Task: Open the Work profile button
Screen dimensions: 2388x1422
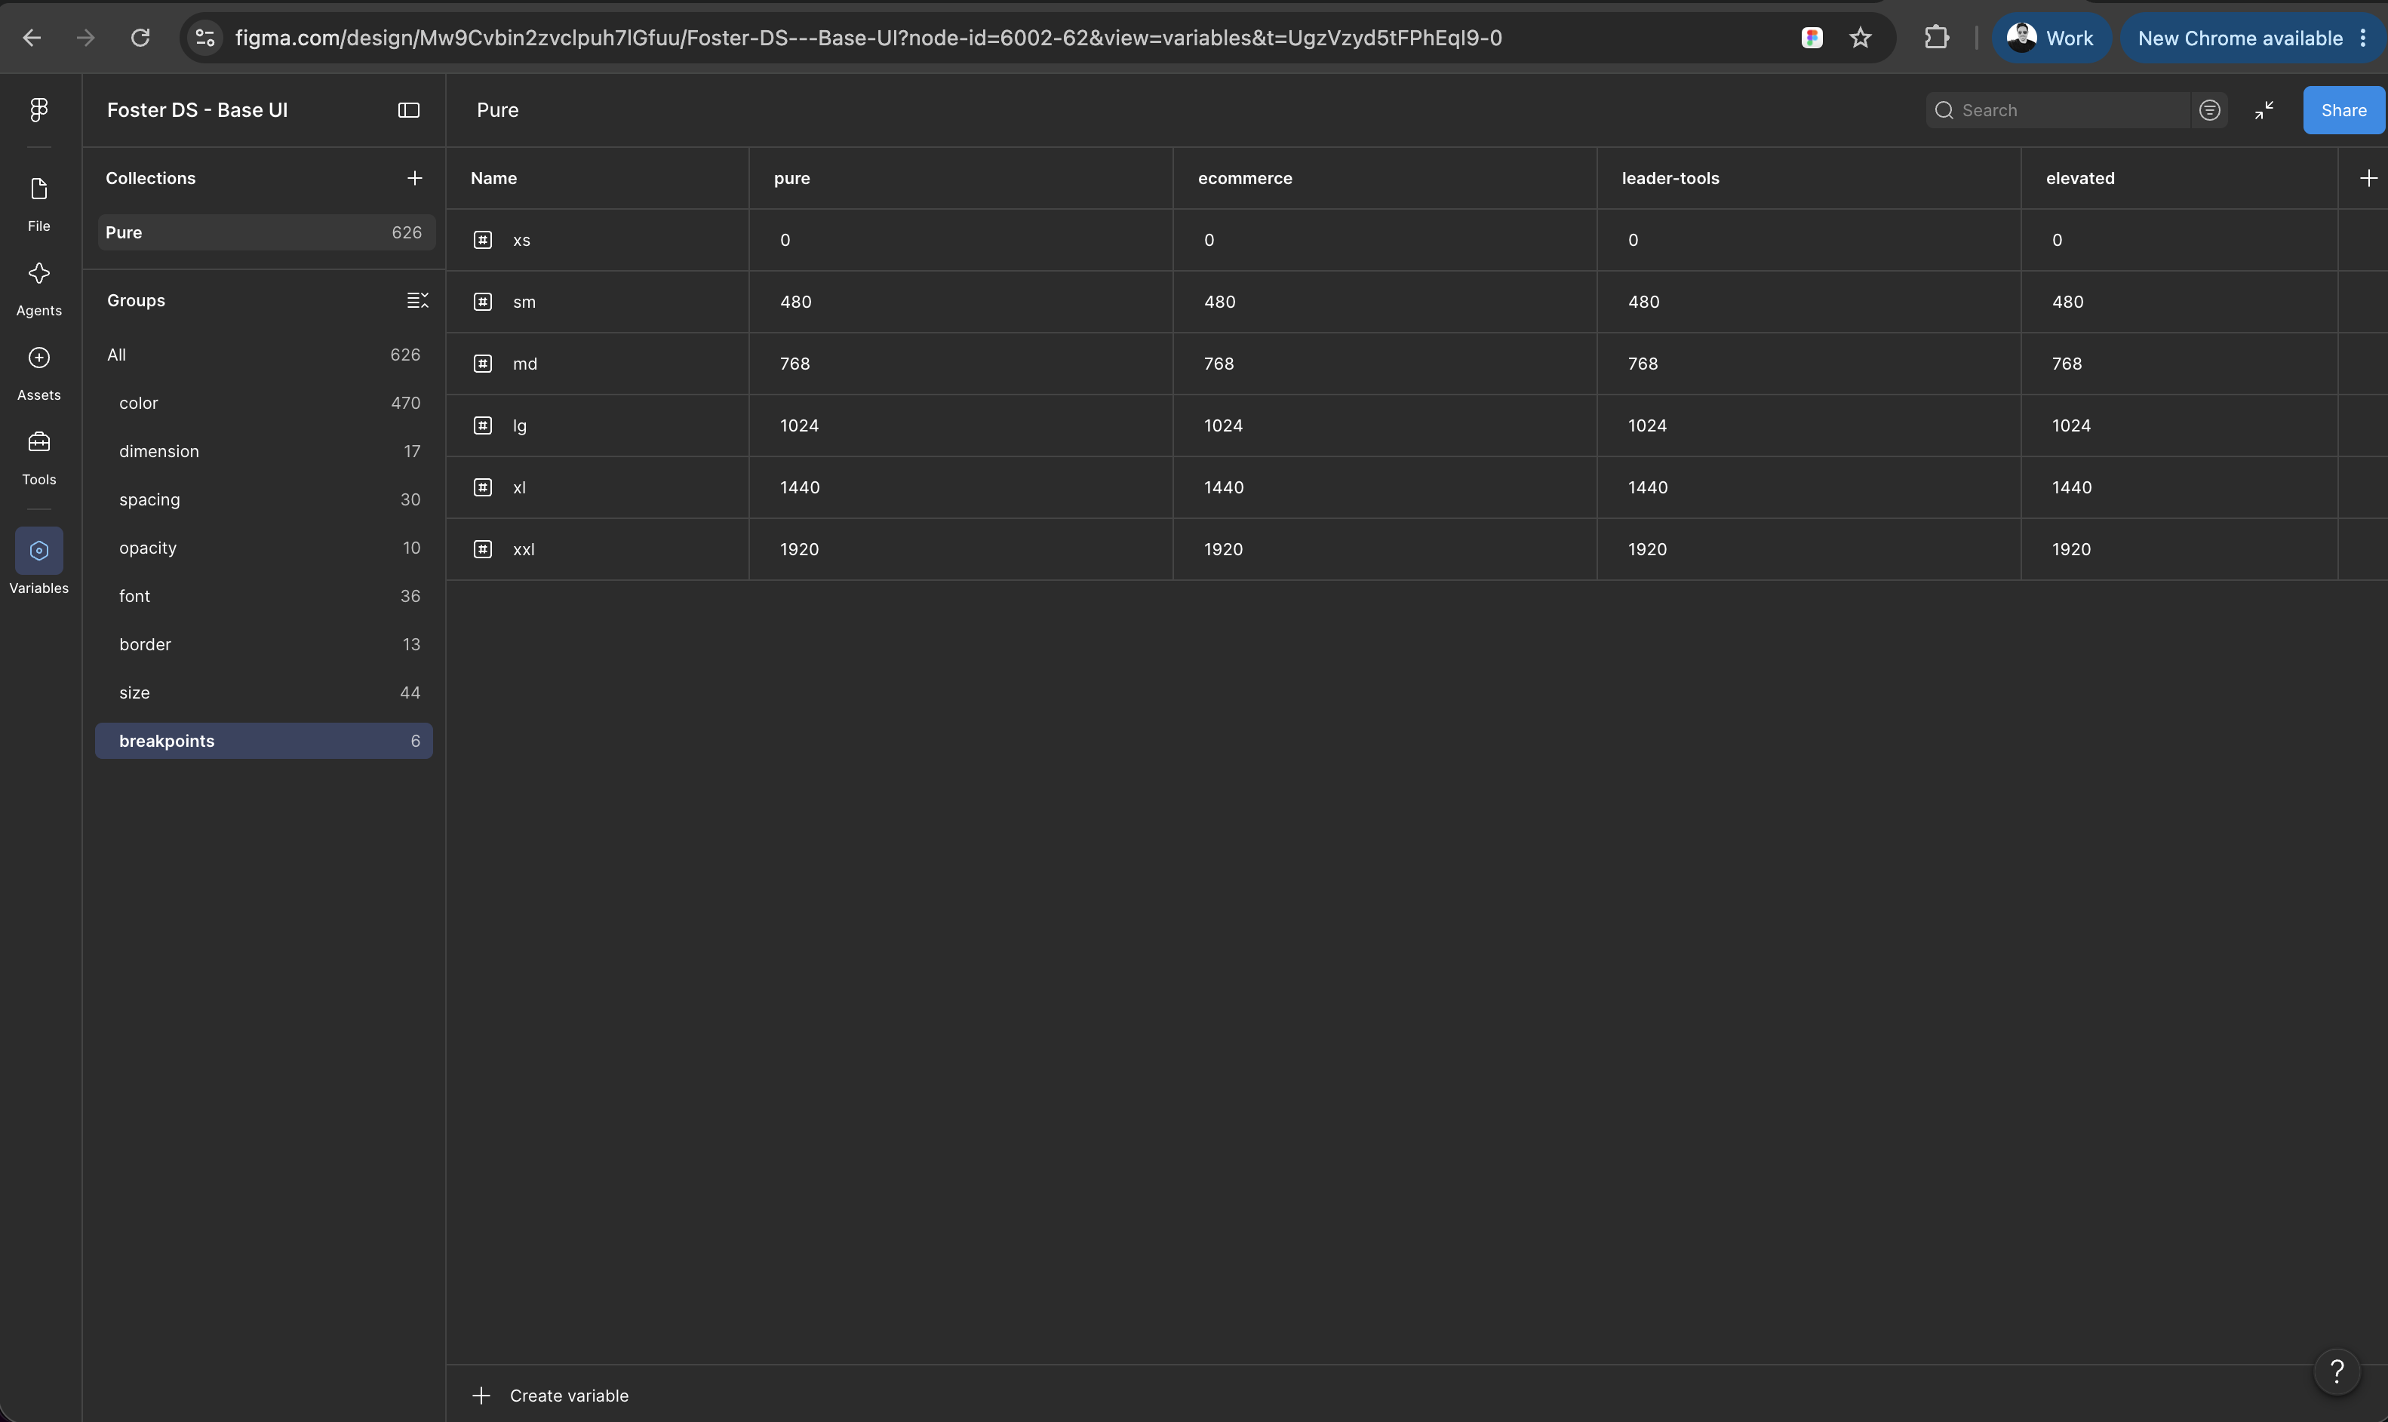Action: [2051, 38]
